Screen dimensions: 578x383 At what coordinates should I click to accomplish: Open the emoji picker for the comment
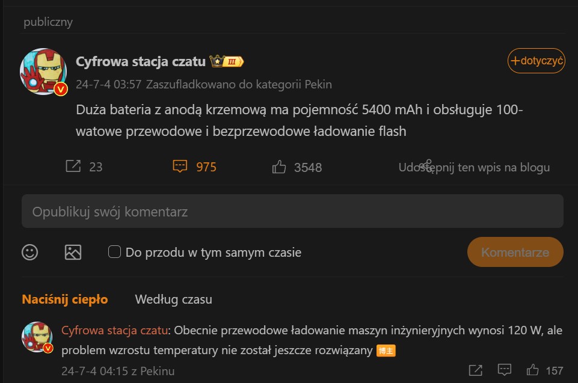click(x=30, y=252)
